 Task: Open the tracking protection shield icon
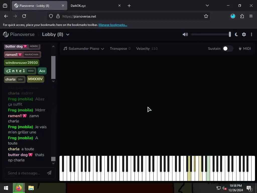51,16
